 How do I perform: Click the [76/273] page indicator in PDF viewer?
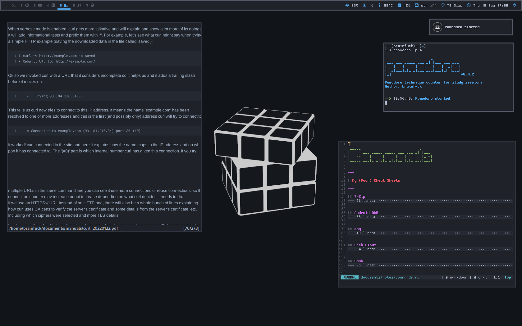pos(191,229)
